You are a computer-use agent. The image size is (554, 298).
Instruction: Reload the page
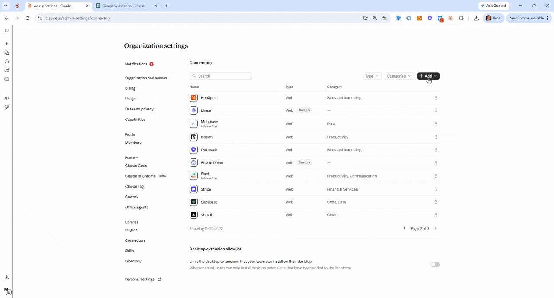27,18
